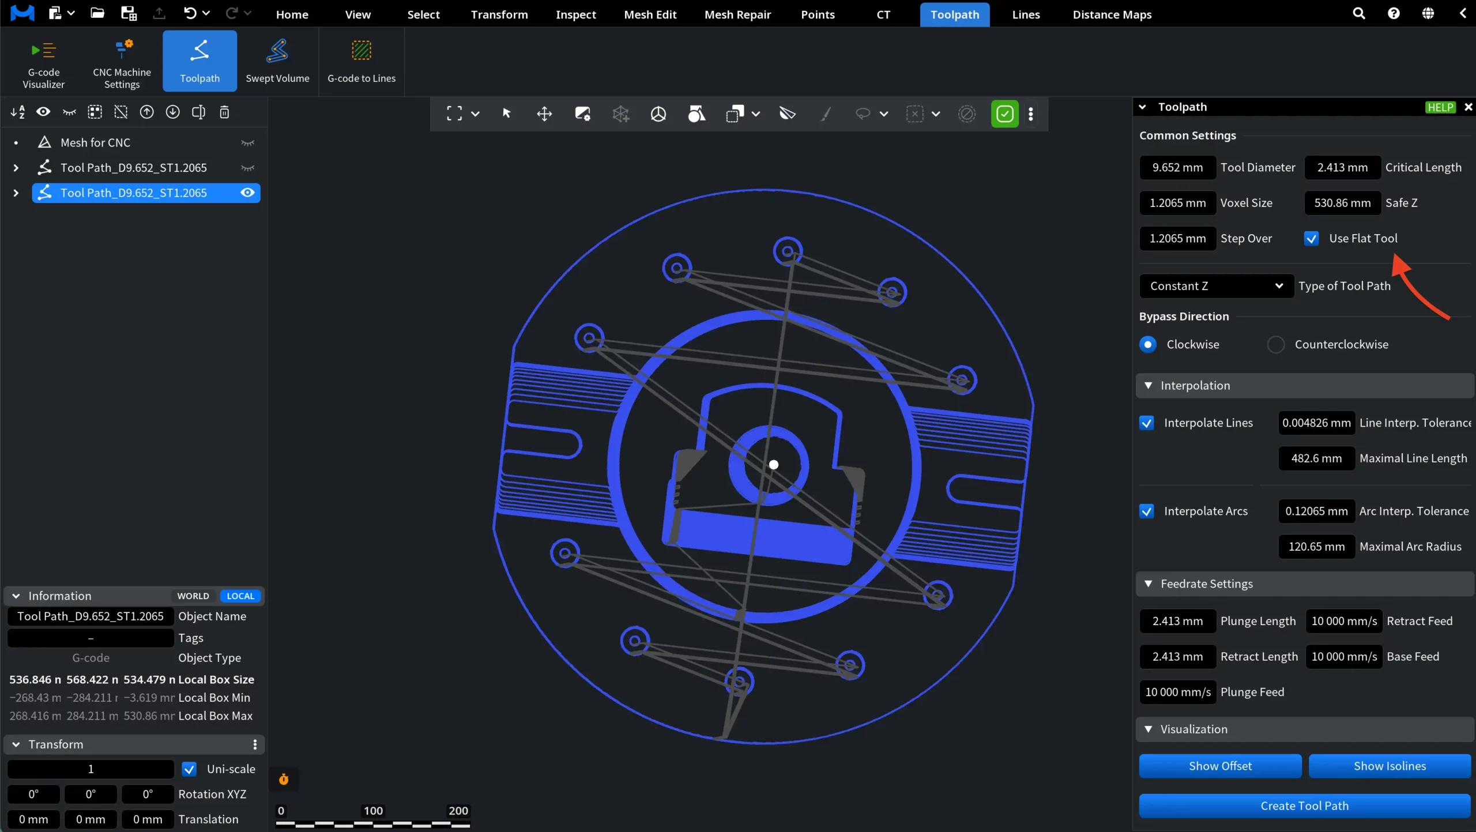Click the G-code to Lines tool

tap(362, 61)
